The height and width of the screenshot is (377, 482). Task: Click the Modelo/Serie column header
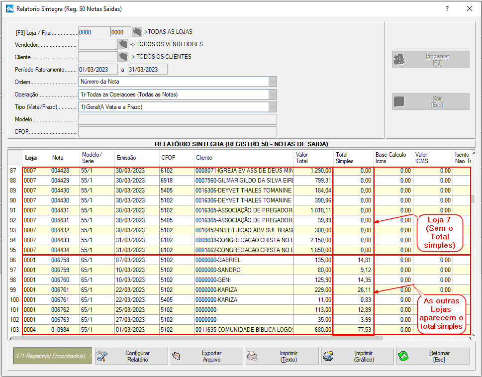click(97, 158)
